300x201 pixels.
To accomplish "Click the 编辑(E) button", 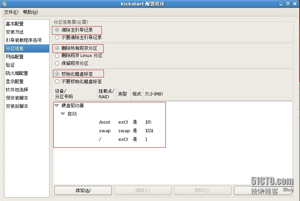I will [143, 190].
